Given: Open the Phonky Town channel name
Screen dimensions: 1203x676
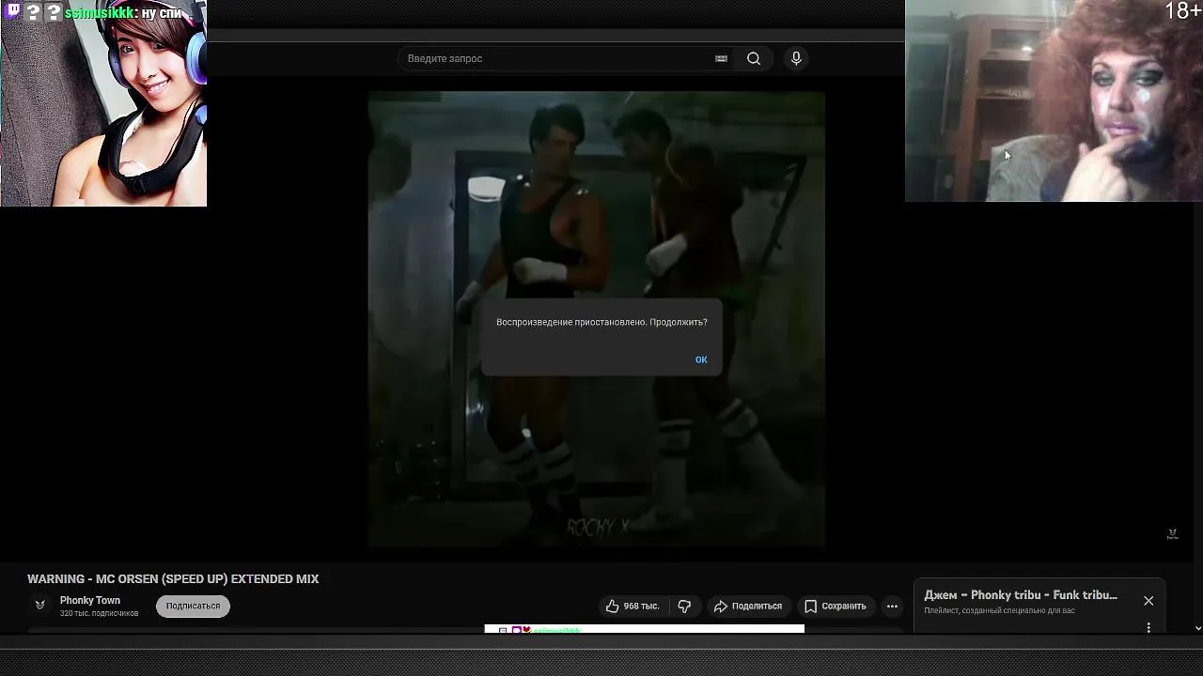Looking at the screenshot, I should pos(90,601).
